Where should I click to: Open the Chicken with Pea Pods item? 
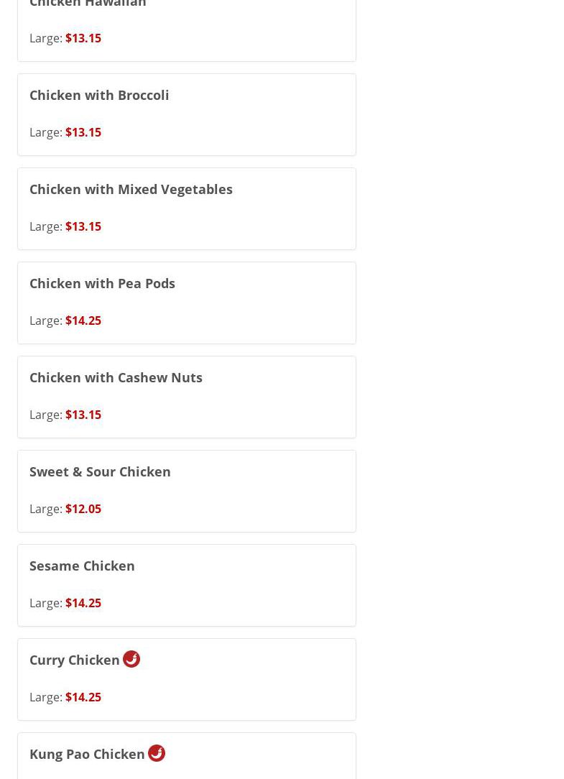tap(102, 283)
